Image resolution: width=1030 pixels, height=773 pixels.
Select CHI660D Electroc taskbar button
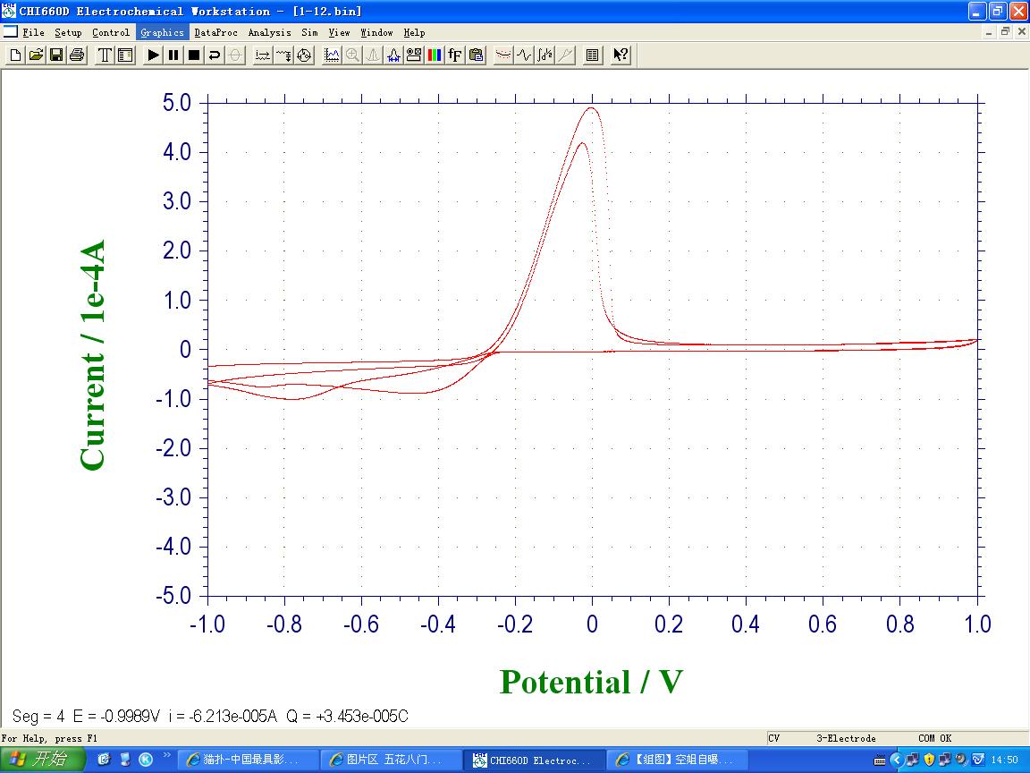[534, 760]
